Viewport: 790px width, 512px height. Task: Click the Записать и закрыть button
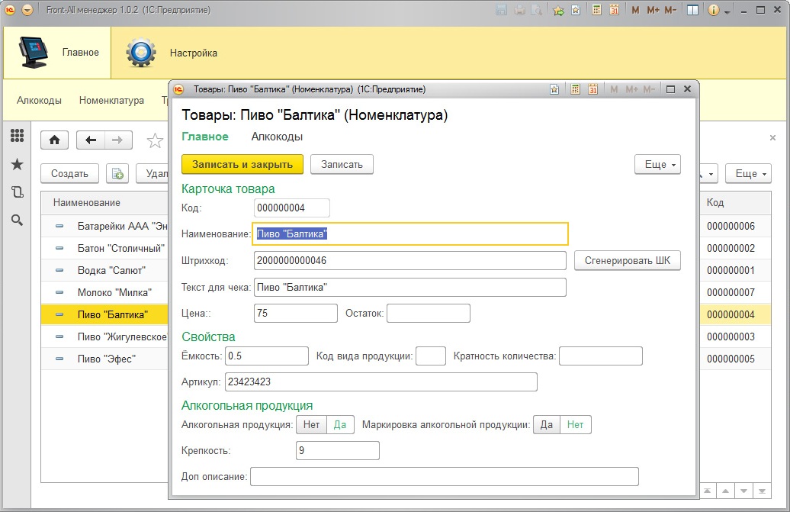[x=242, y=164]
